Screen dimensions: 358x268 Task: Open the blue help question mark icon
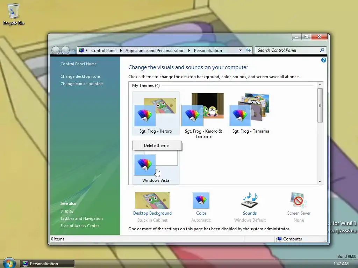click(323, 60)
